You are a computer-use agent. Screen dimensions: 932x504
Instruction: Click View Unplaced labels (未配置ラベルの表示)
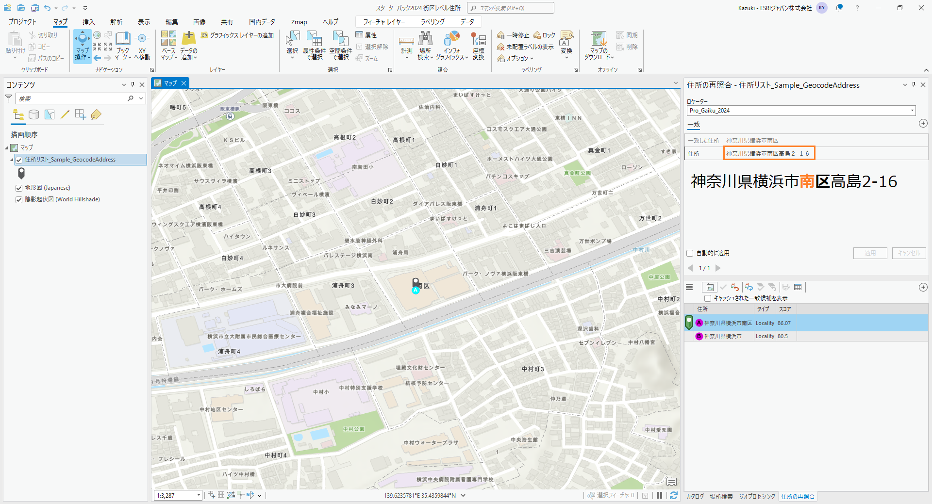coord(525,47)
